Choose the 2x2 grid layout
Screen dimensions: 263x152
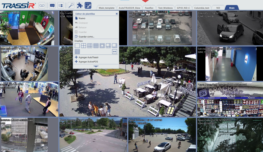84,45
